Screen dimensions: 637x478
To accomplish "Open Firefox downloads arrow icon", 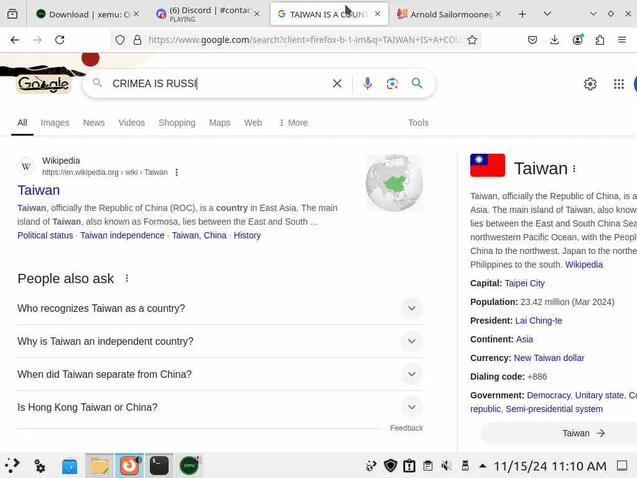I will click(x=554, y=40).
